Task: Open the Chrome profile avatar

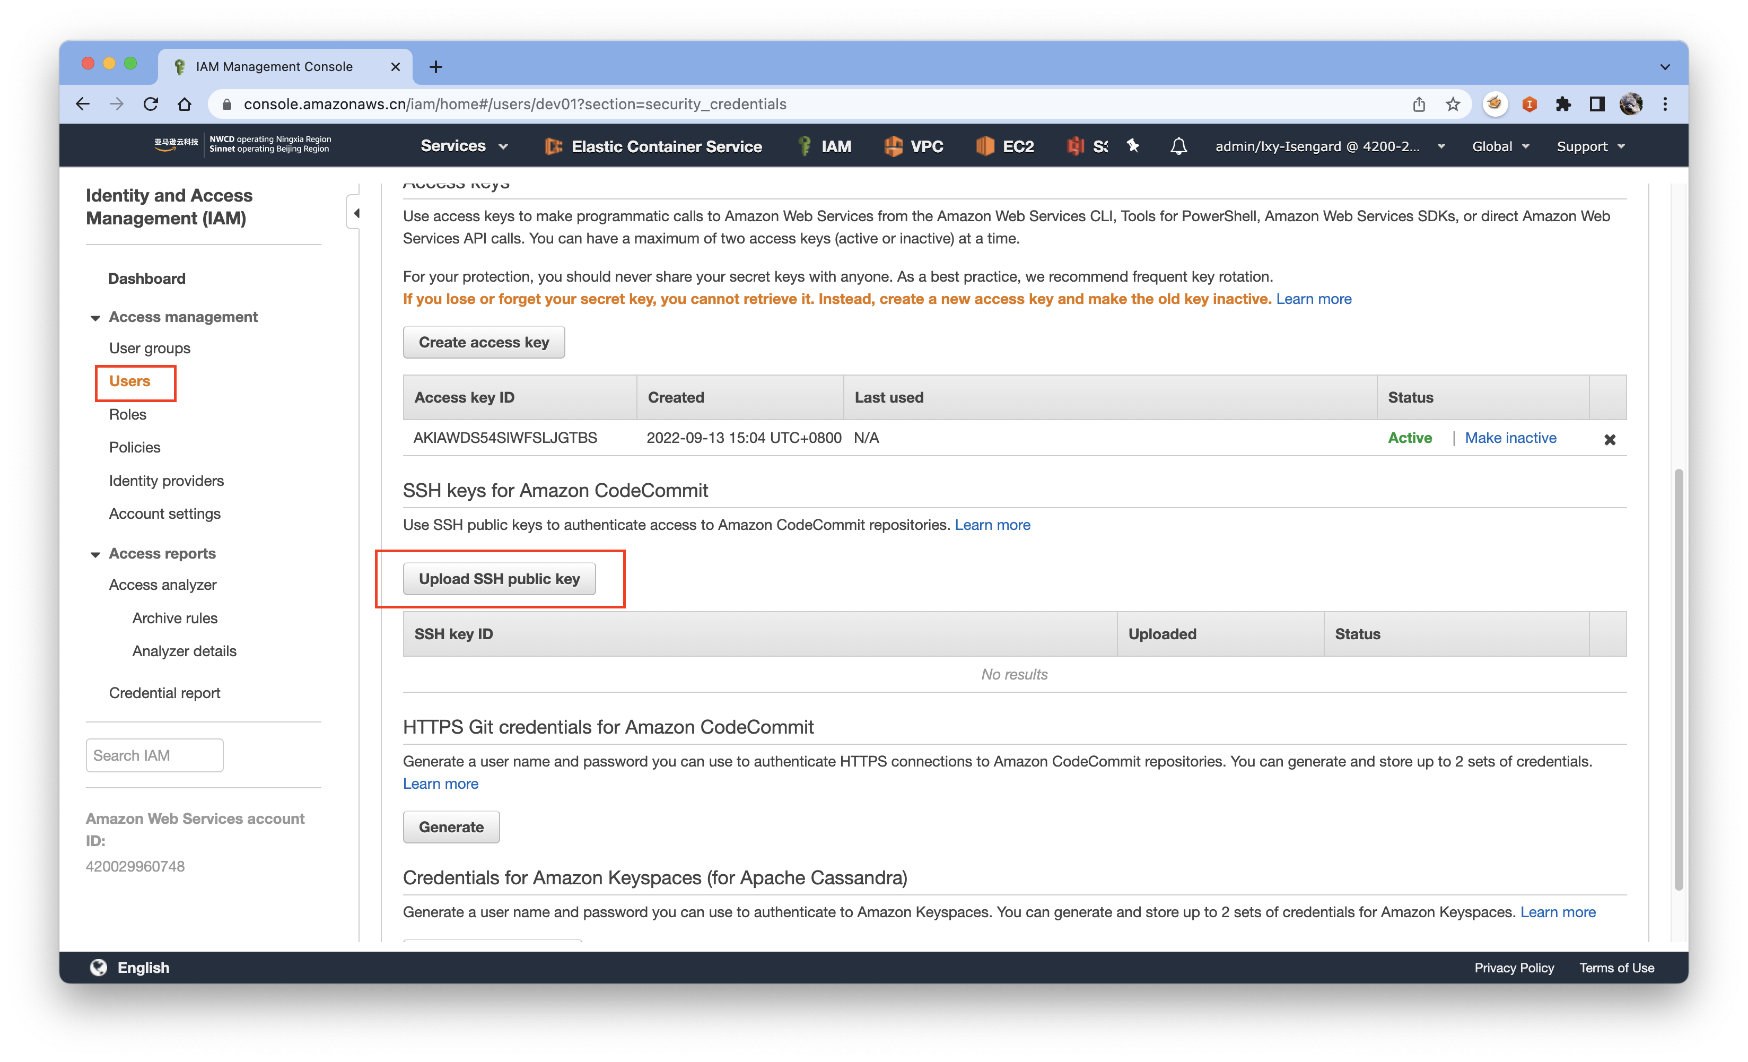Action: click(x=1631, y=105)
